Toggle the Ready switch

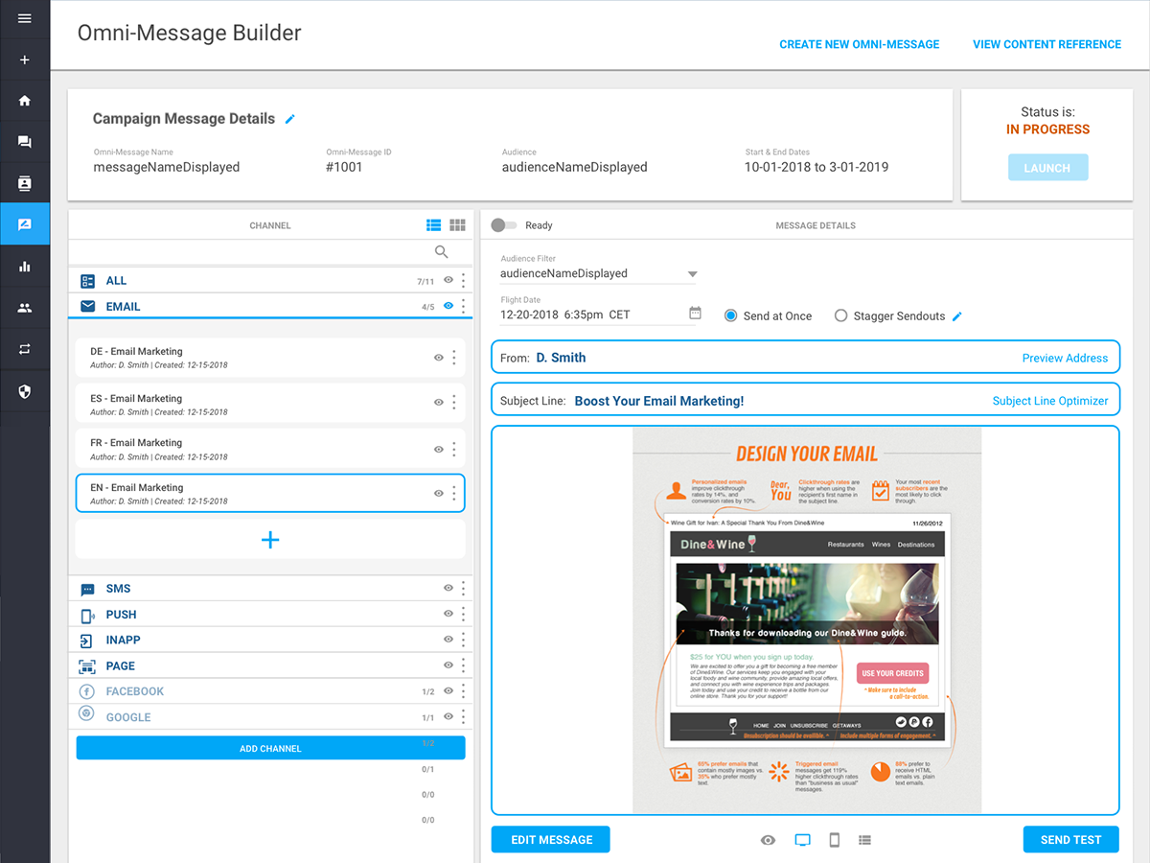pos(503,225)
